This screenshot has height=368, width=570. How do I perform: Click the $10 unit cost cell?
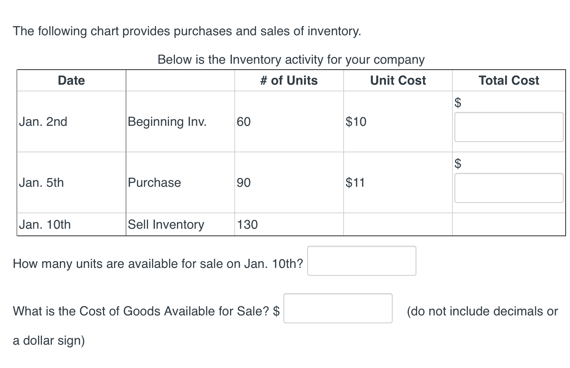pos(355,121)
